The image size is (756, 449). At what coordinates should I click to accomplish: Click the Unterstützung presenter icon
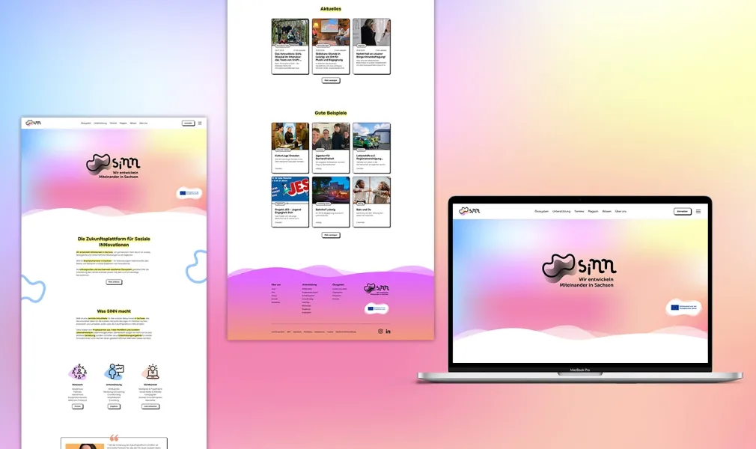pos(115,372)
